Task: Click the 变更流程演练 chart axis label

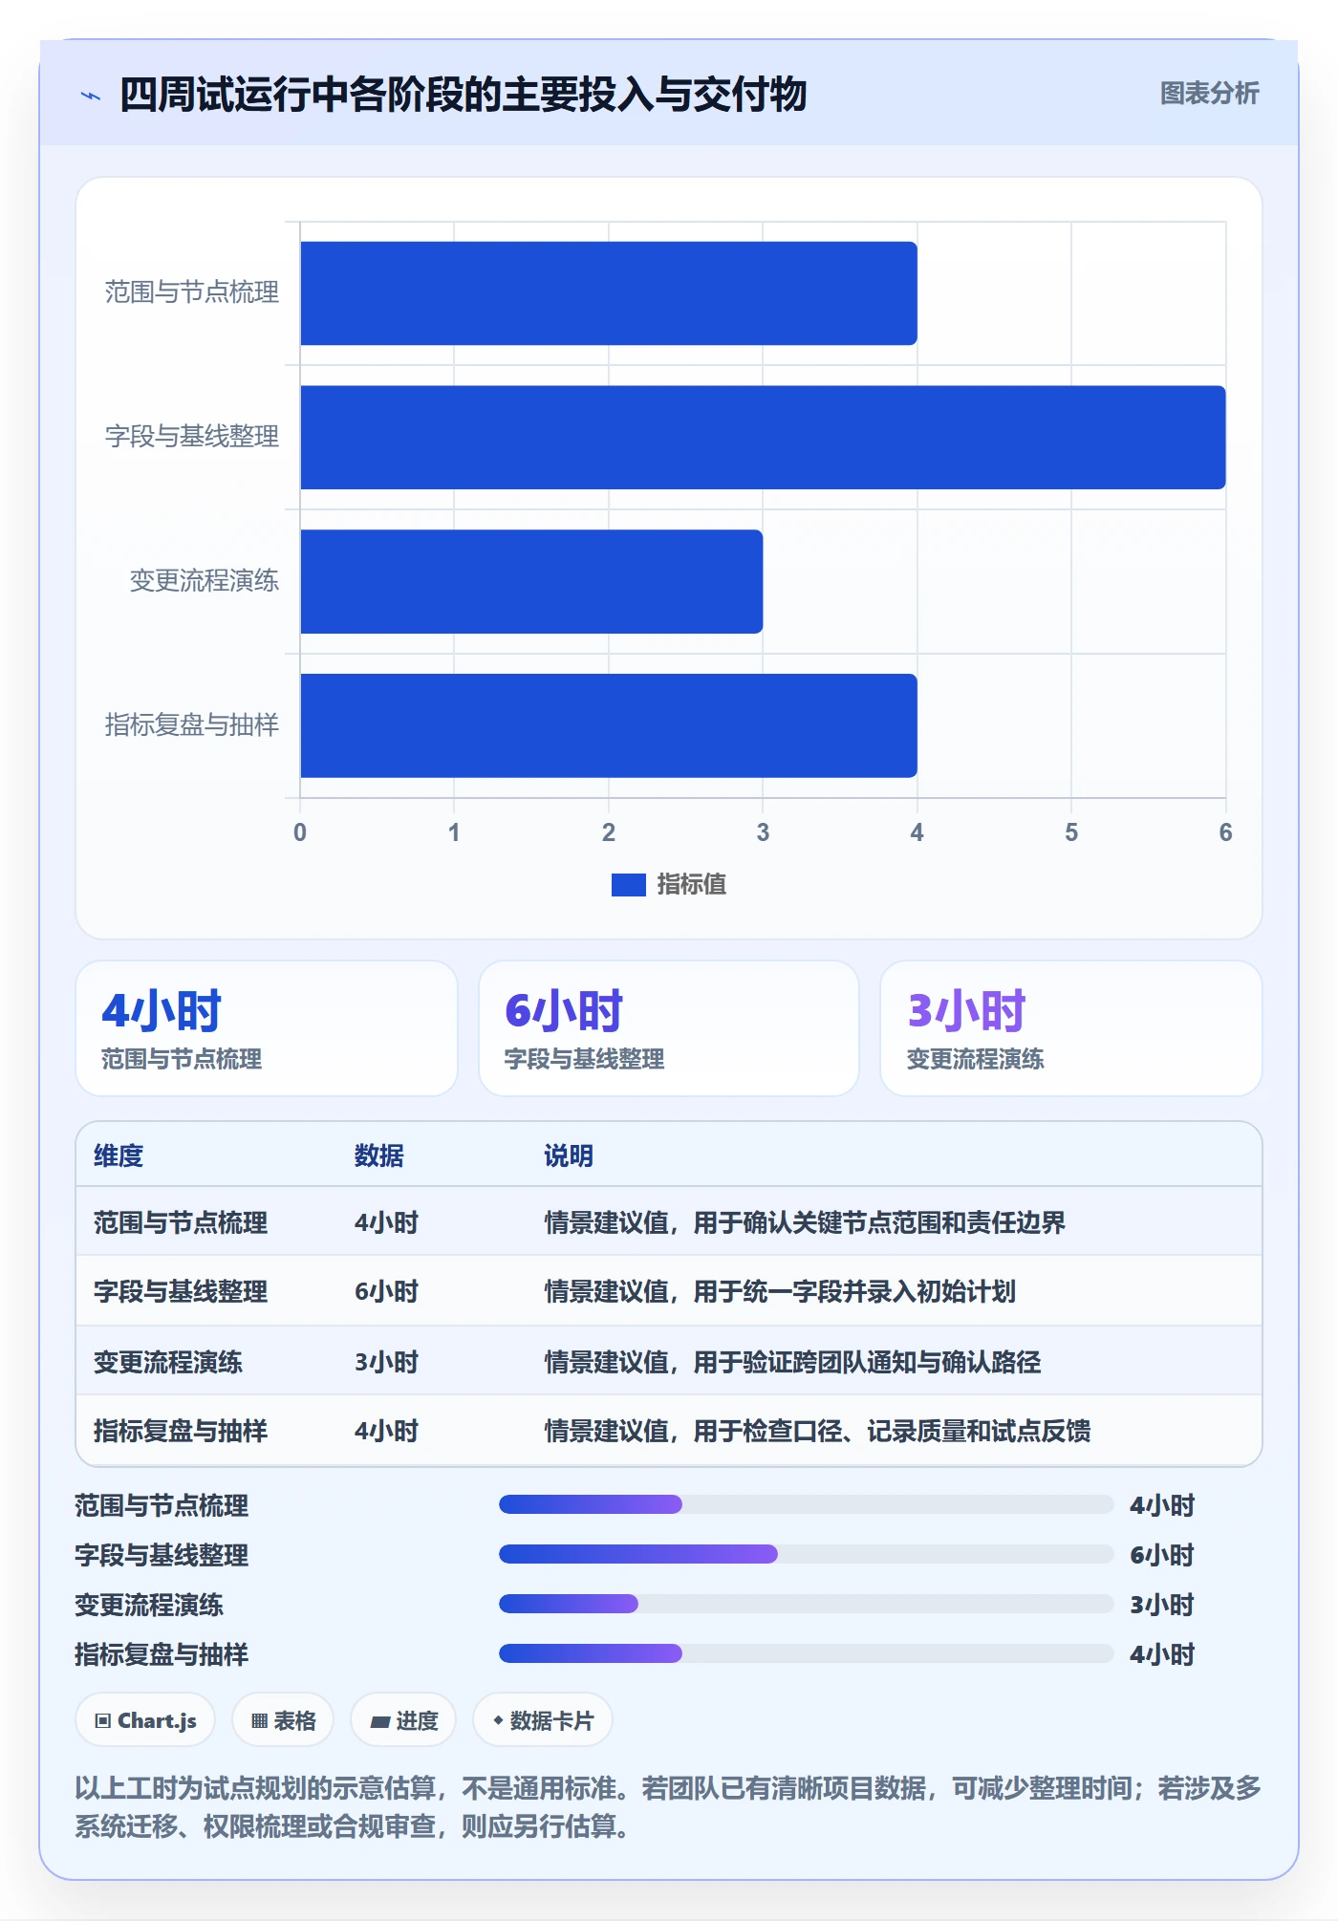Action: coord(205,581)
